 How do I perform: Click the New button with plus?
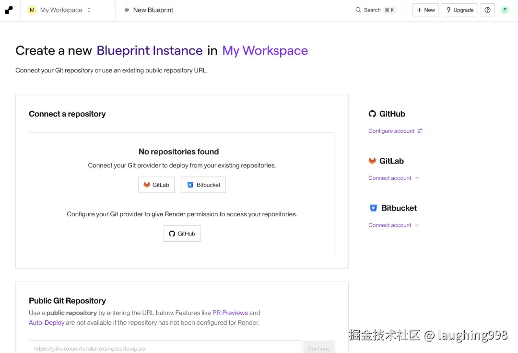(425, 10)
